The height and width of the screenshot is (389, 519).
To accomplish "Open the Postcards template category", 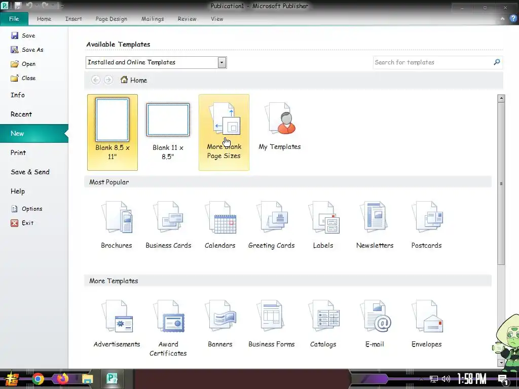I will coord(426,225).
